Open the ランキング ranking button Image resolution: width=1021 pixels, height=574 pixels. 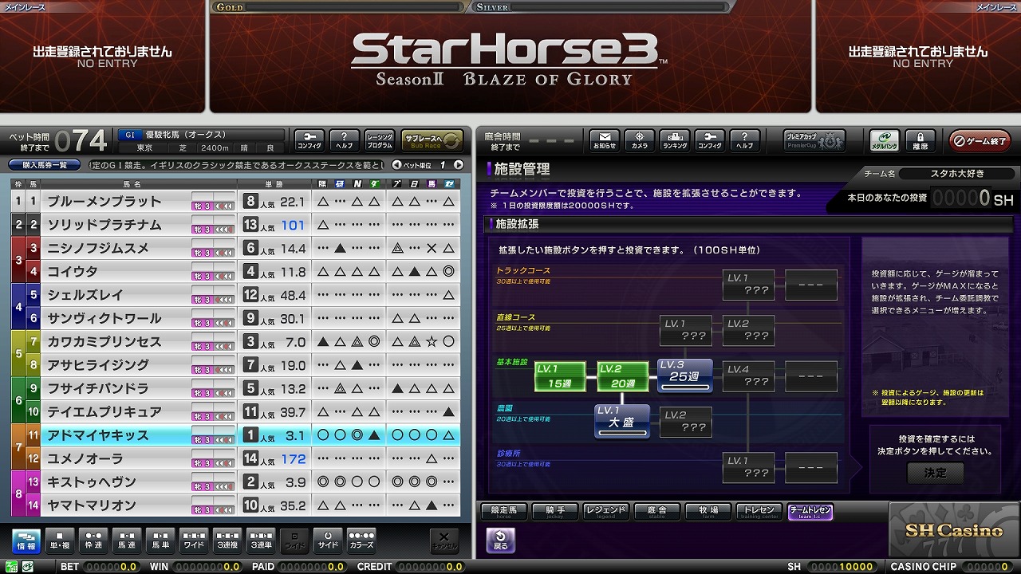pyautogui.click(x=675, y=140)
